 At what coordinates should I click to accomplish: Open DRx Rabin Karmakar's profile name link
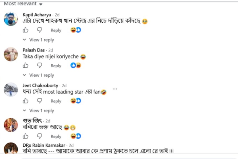coord(44,145)
